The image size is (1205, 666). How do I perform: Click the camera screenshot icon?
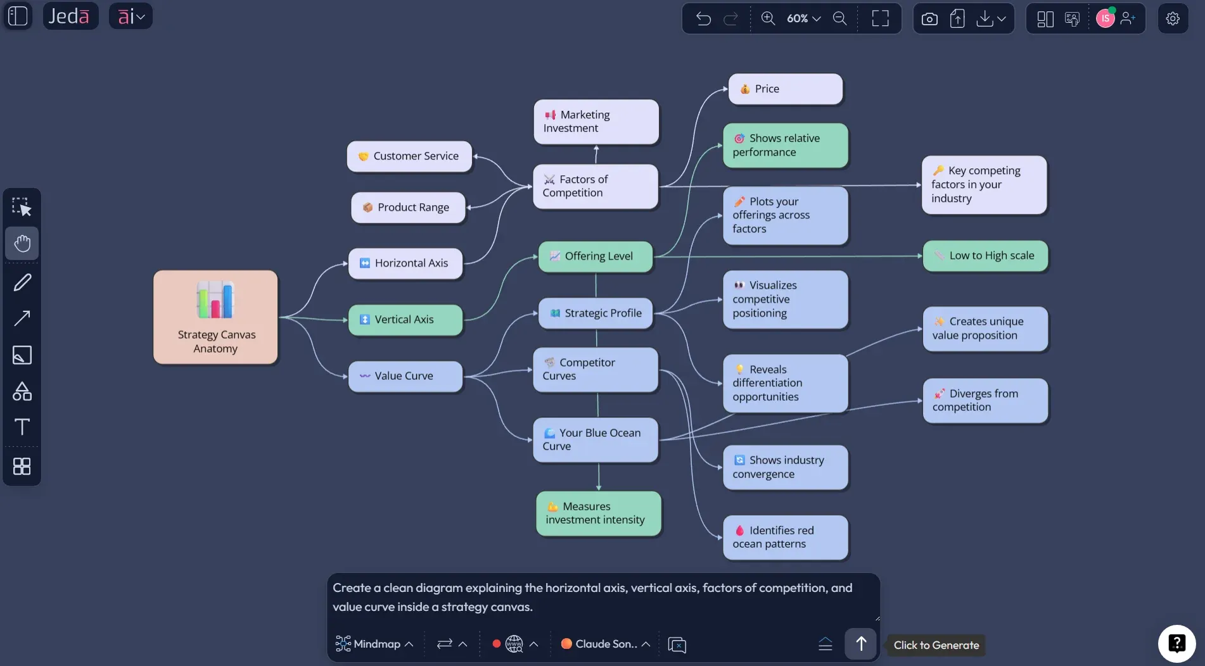click(929, 18)
